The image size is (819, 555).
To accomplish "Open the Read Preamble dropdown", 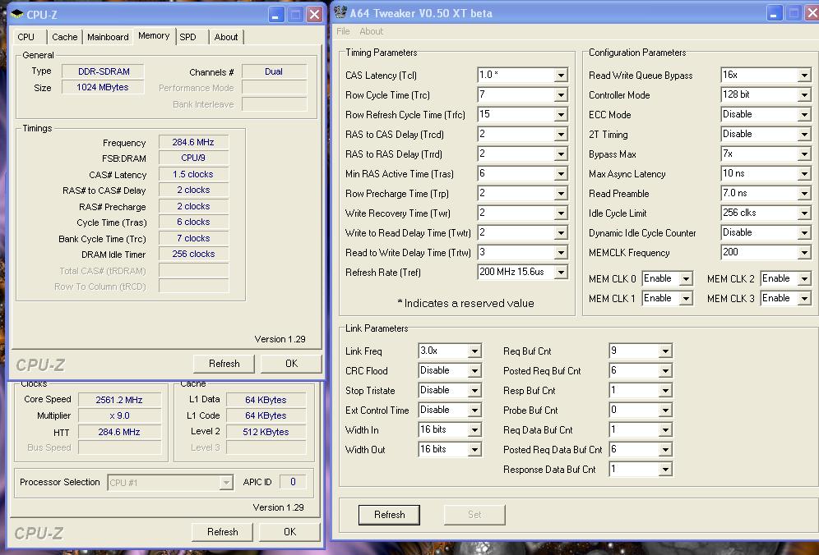I will point(804,194).
